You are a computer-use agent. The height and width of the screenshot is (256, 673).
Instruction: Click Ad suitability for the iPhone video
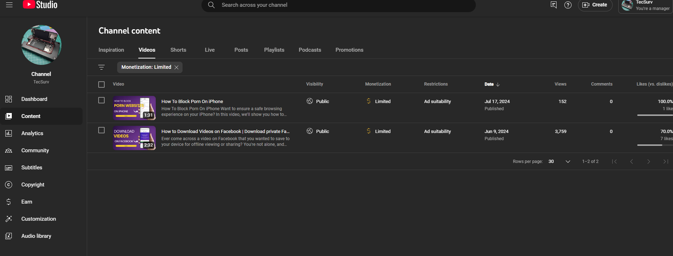pyautogui.click(x=438, y=102)
